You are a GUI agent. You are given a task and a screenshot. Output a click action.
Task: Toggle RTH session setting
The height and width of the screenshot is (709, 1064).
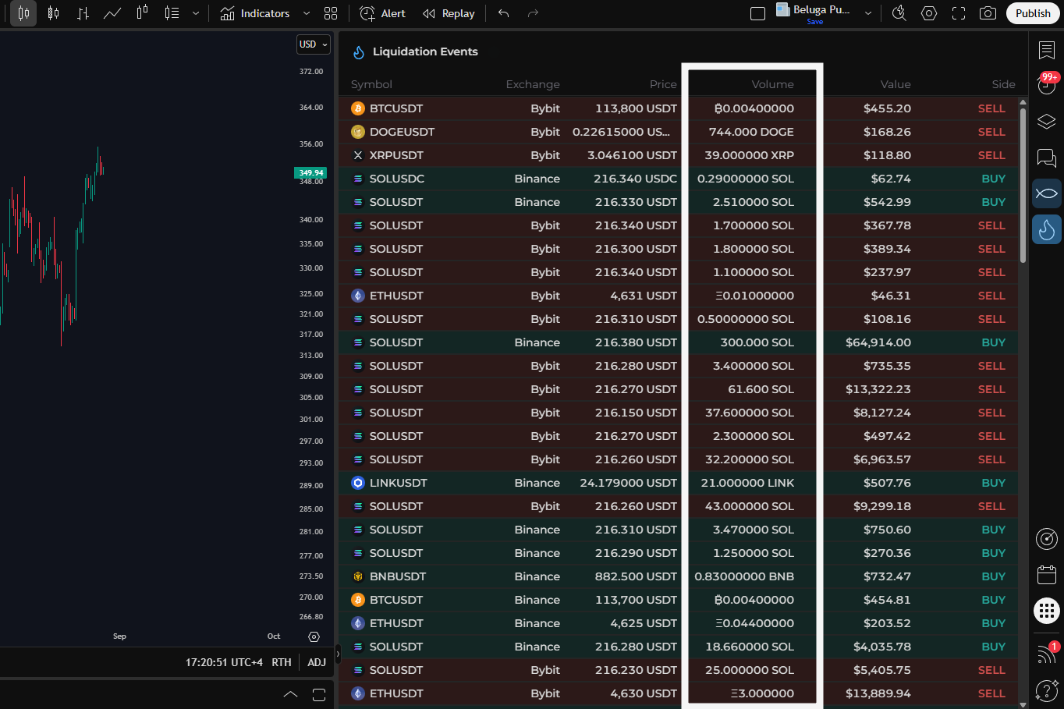click(x=281, y=662)
